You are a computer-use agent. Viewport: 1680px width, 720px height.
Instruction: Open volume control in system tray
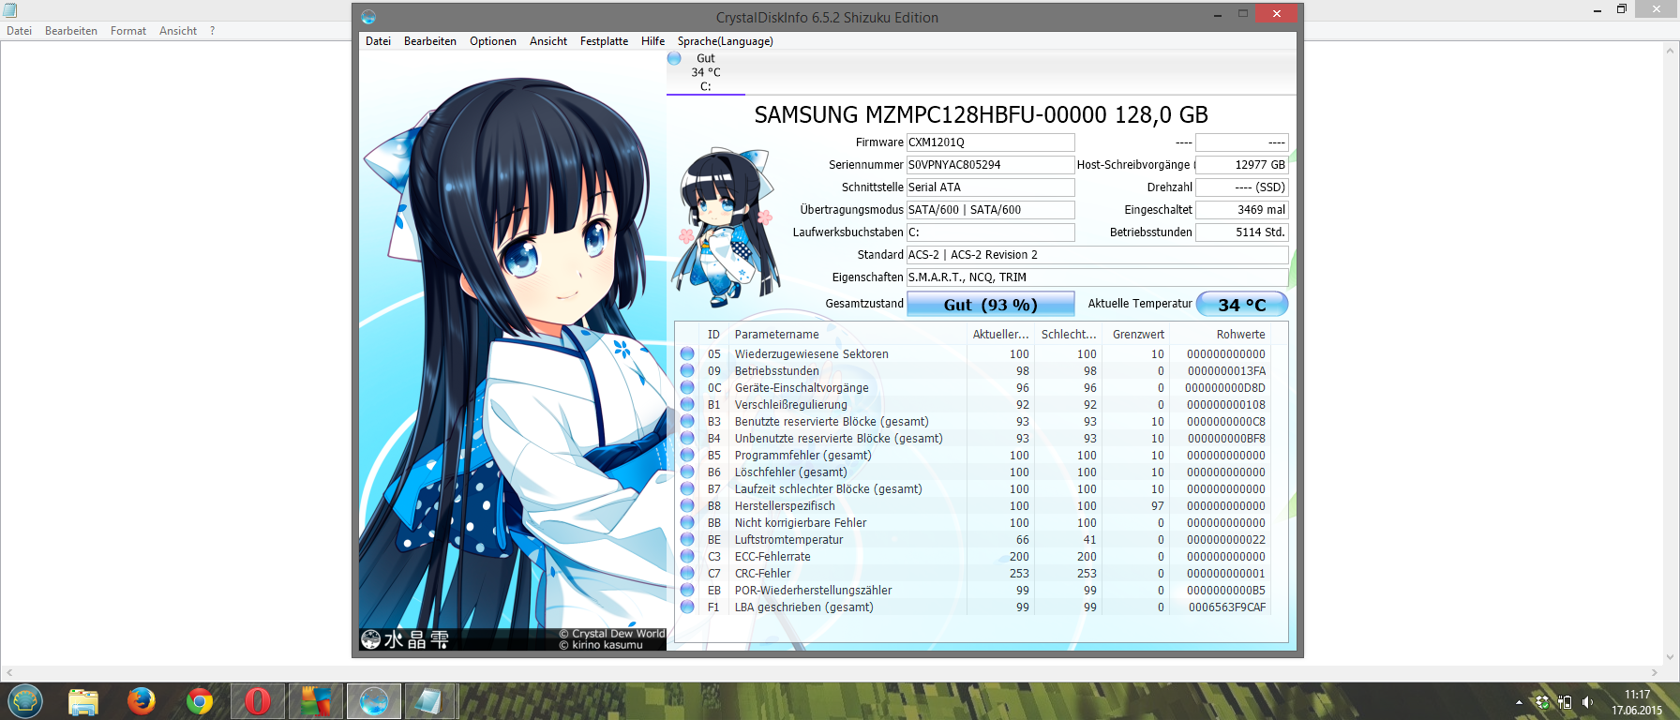pyautogui.click(x=1587, y=702)
